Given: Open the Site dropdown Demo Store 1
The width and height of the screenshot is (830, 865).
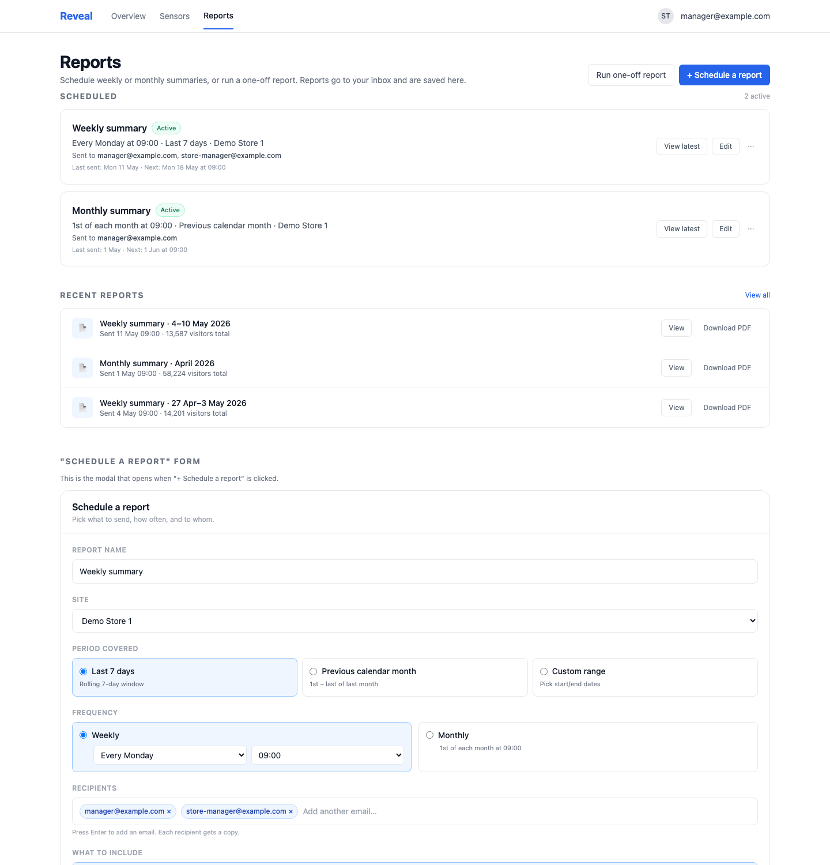Looking at the screenshot, I should 415,621.
